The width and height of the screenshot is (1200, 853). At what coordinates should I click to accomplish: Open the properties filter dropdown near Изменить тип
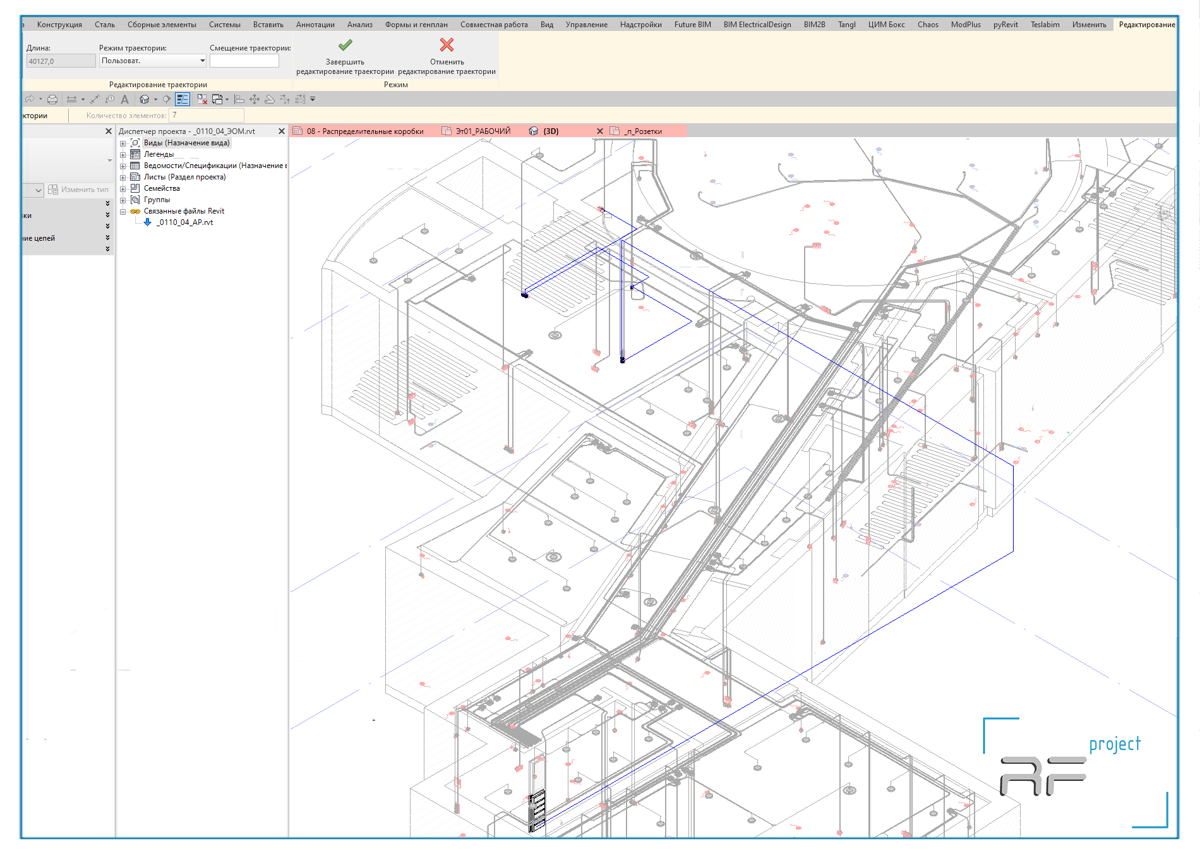[38, 190]
